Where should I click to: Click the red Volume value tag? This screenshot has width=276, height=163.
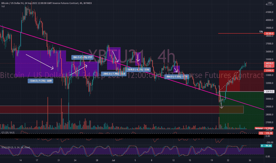coord(264,128)
